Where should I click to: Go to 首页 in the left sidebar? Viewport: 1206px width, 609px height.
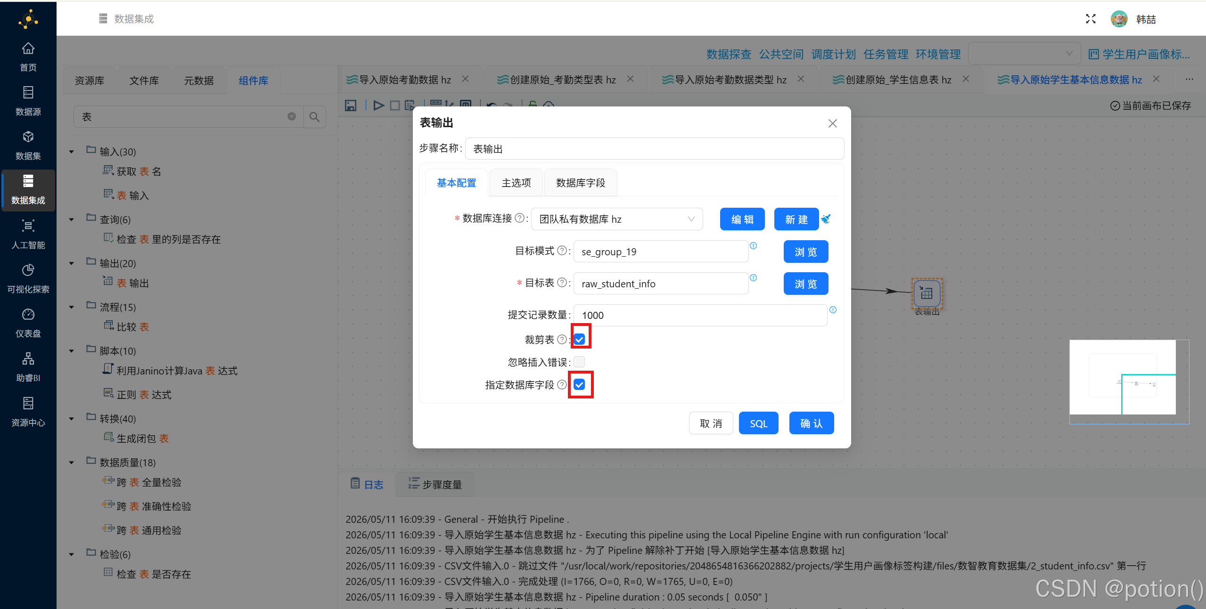pos(28,57)
